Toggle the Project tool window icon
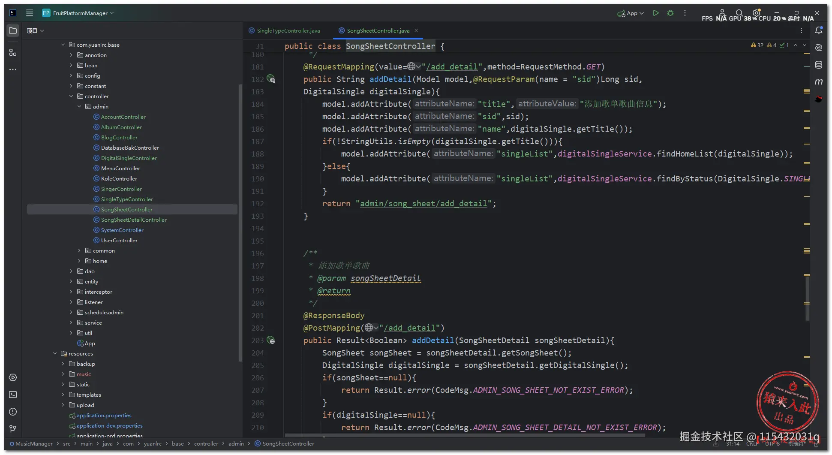The width and height of the screenshot is (832, 455). tap(13, 30)
